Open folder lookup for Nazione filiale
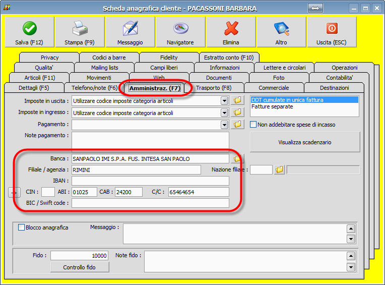 tap(279, 169)
